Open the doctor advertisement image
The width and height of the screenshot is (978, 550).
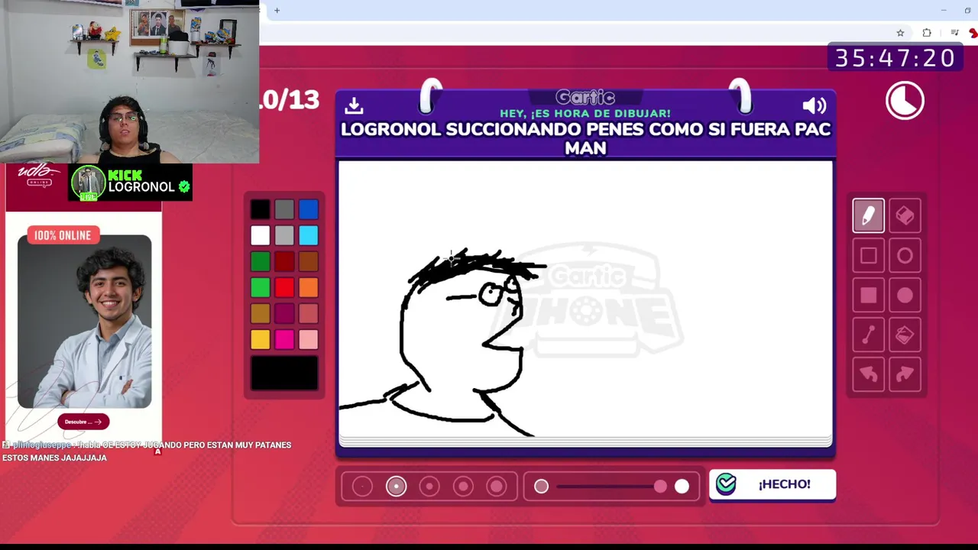[x=84, y=322]
